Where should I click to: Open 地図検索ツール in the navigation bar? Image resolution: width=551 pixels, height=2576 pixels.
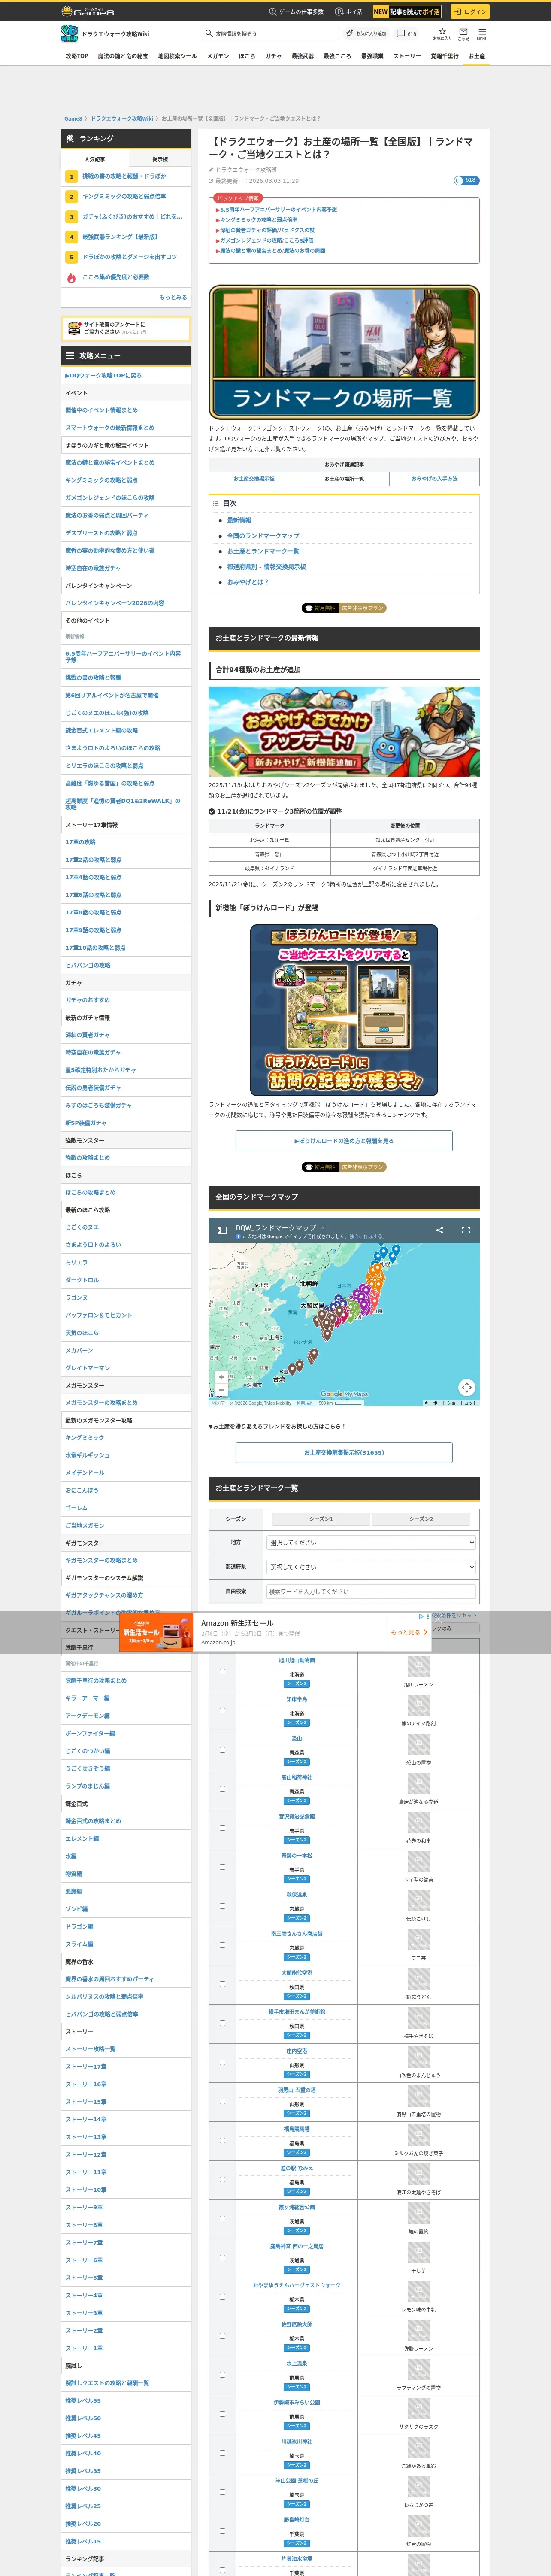177,56
